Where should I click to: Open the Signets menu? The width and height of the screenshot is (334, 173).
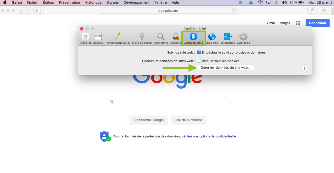tap(113, 3)
